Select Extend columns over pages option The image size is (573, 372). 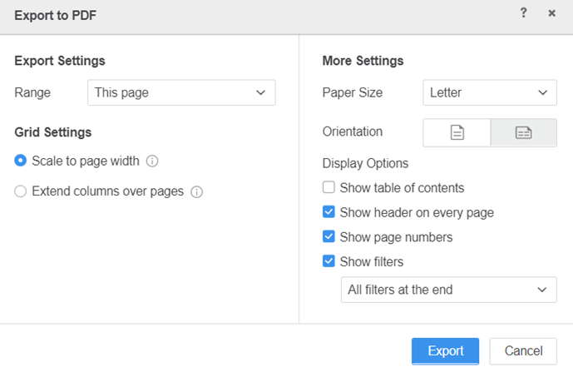(x=21, y=191)
